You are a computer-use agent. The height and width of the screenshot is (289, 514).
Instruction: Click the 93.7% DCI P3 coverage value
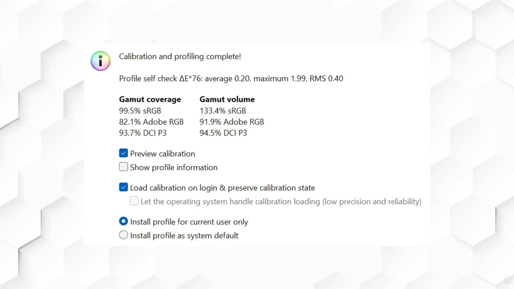pyautogui.click(x=143, y=133)
